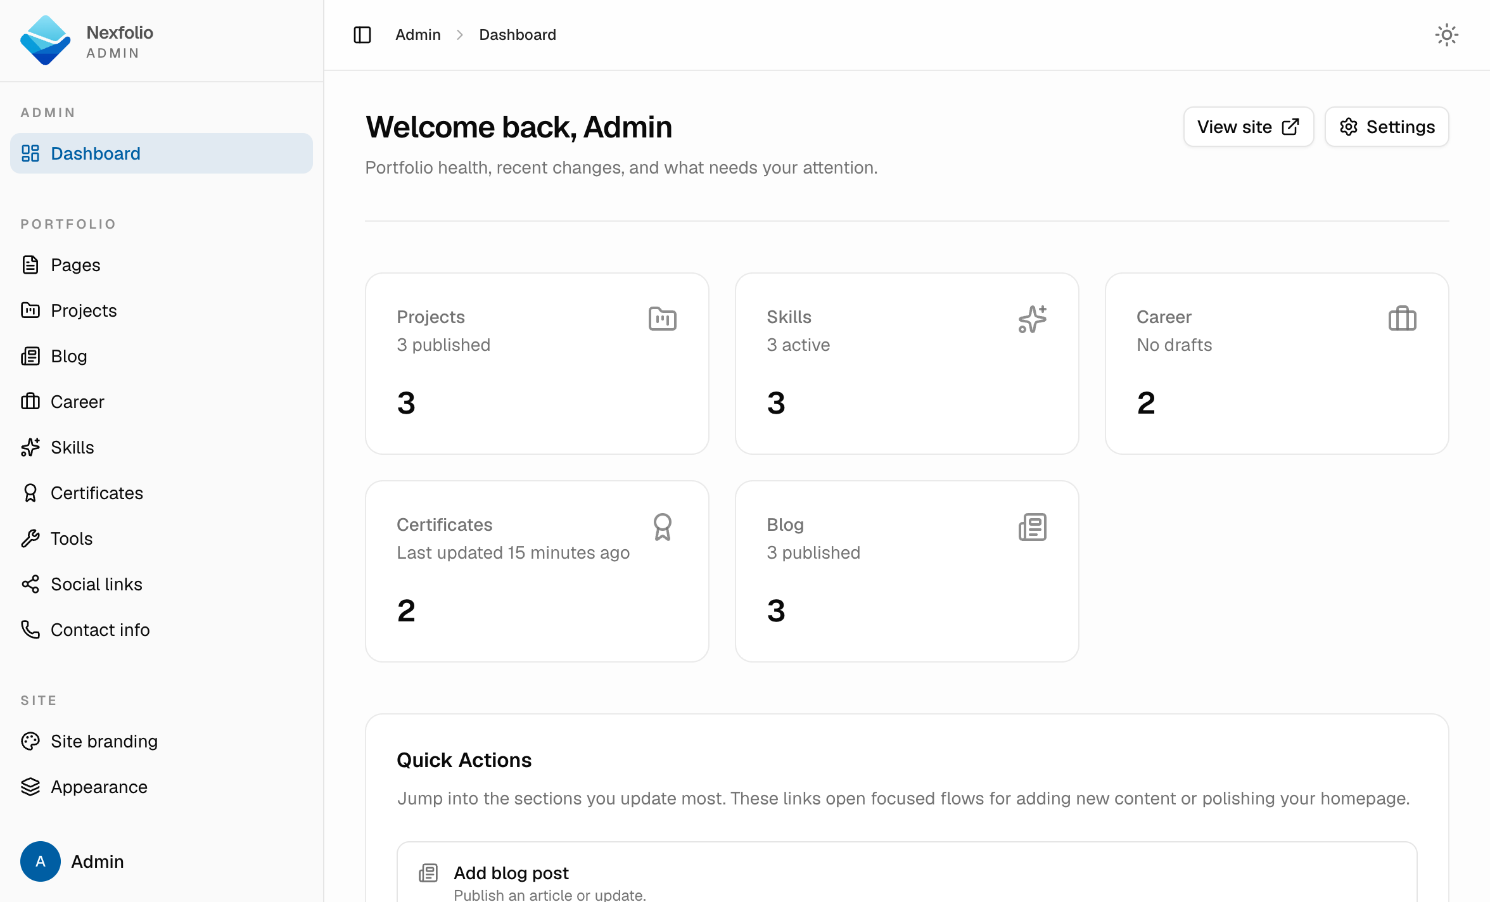1490x902 pixels.
Task: Open the Add blog post action
Action: click(907, 873)
